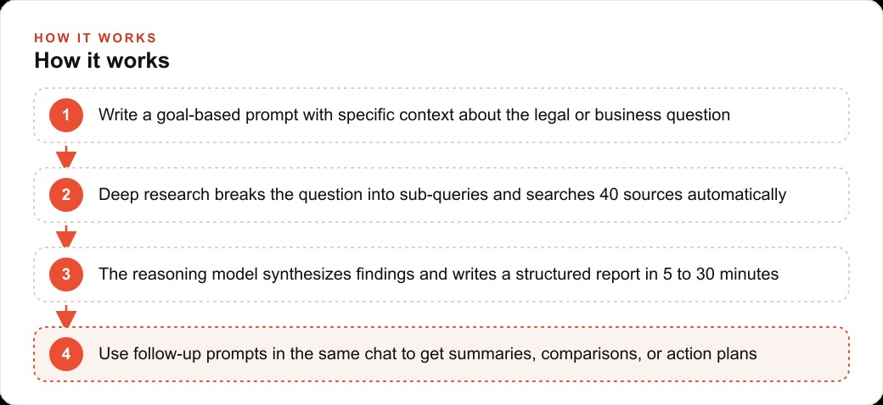Click the red number 3 step badge

coord(66,275)
